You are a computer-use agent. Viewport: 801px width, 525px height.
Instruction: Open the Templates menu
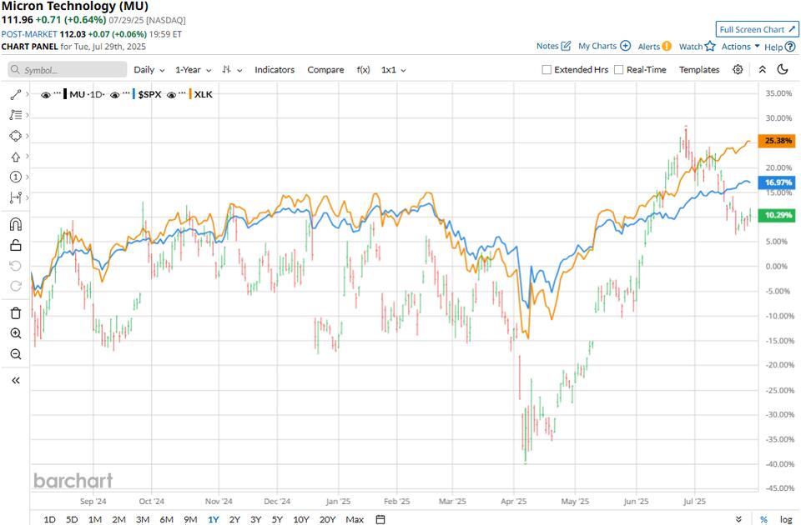click(699, 69)
